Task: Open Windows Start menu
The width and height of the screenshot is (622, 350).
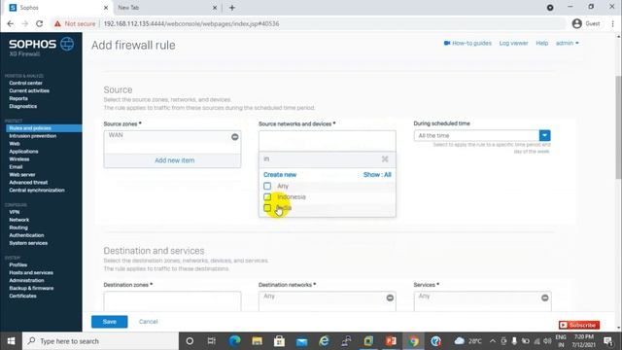Action: 11,341
